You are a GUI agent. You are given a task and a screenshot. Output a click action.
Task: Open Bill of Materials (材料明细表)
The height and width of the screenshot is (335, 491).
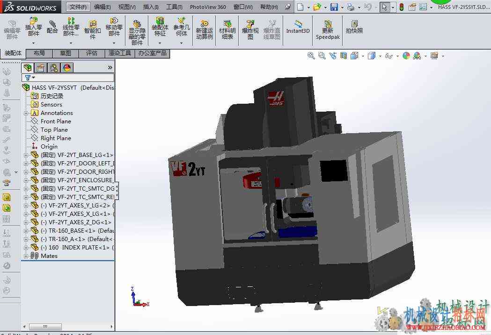(227, 30)
